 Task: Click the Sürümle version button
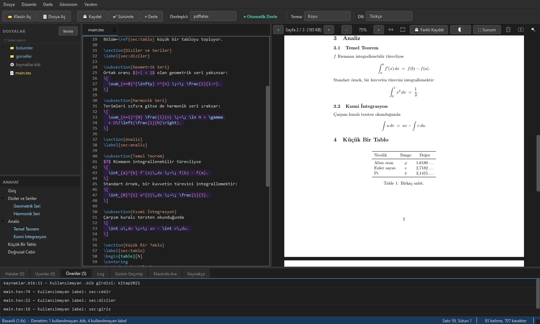coord(123,16)
